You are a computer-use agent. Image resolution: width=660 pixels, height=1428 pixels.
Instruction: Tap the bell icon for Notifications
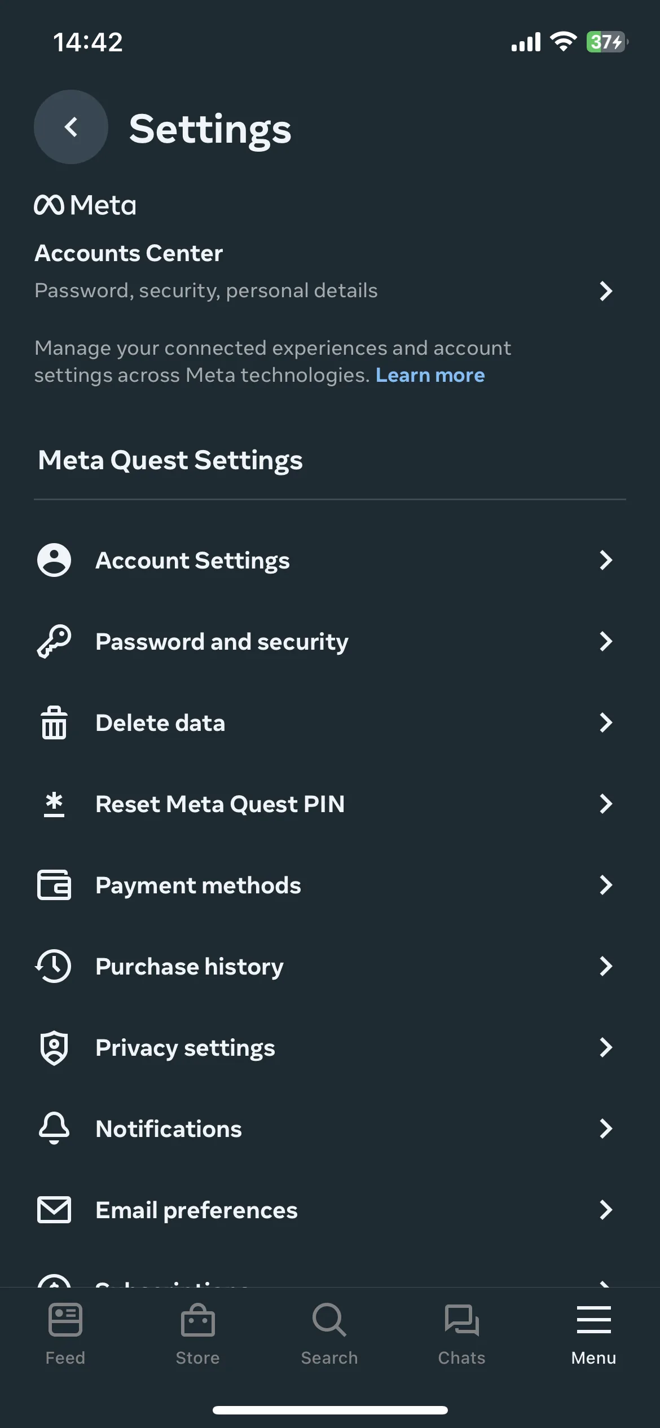coord(54,1129)
